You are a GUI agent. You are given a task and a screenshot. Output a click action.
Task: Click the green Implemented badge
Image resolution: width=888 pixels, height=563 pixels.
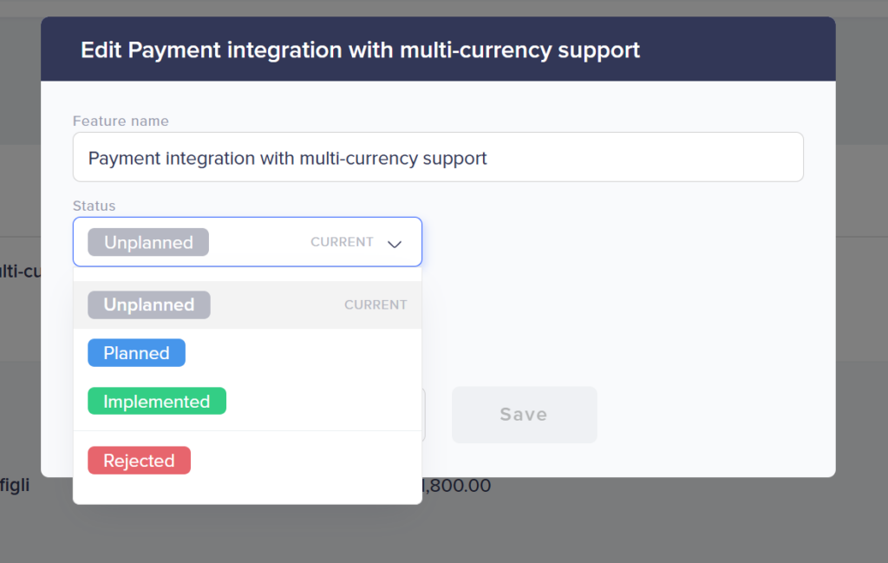157,402
